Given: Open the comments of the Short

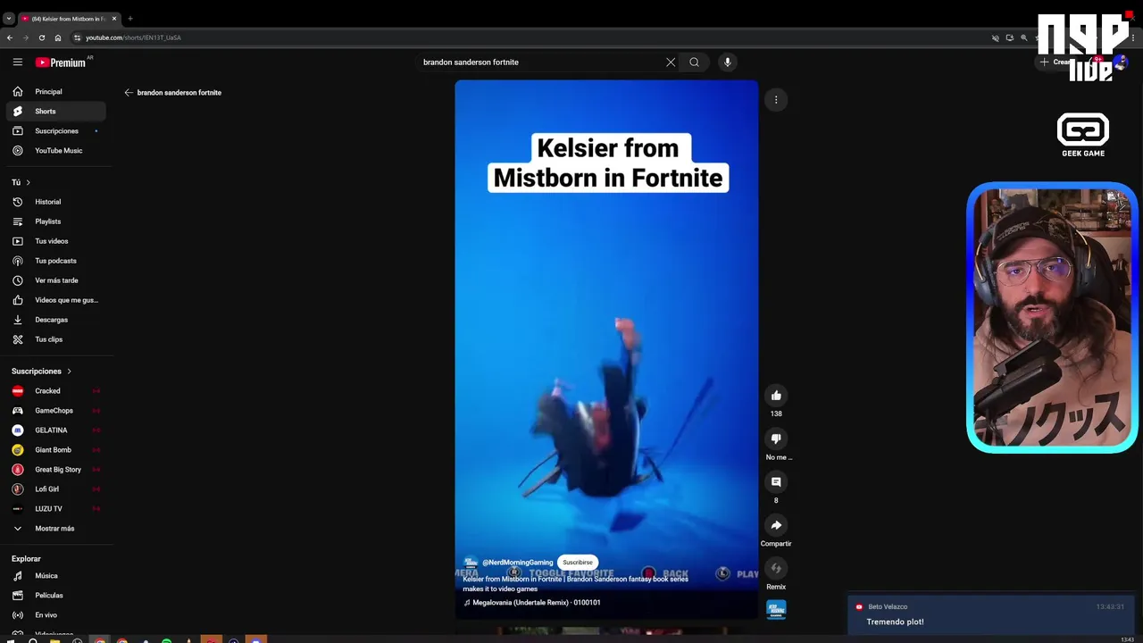Looking at the screenshot, I should [776, 482].
